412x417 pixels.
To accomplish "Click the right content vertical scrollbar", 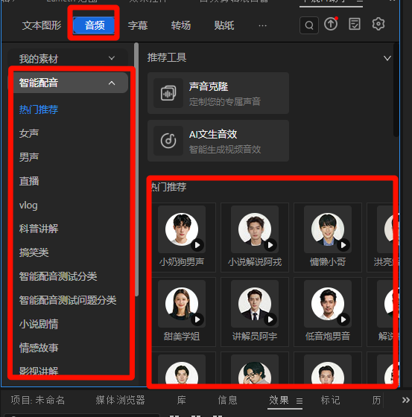I will [396, 90].
